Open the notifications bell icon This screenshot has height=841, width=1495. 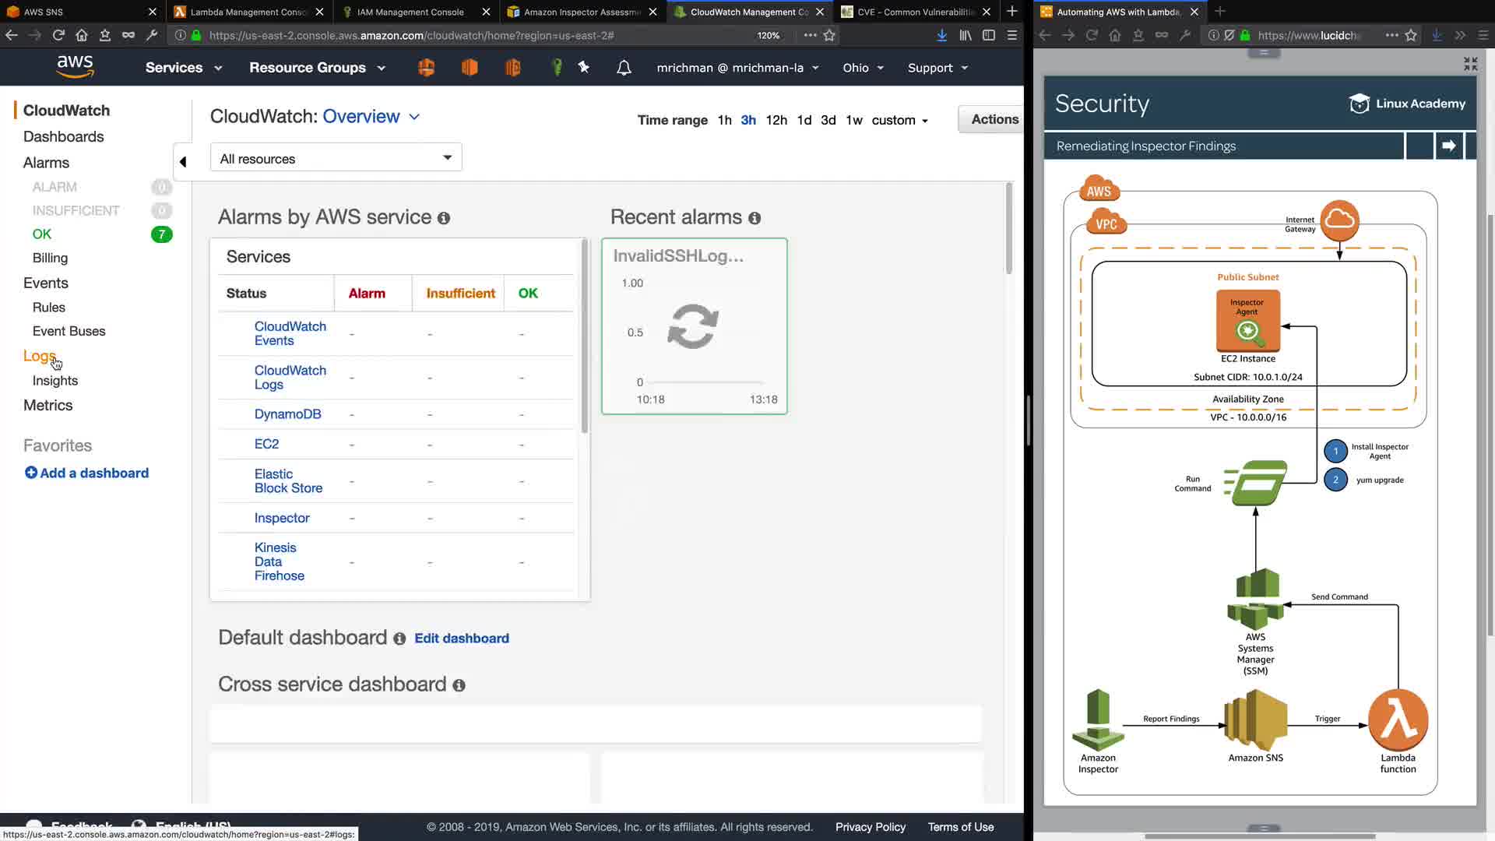click(x=624, y=68)
